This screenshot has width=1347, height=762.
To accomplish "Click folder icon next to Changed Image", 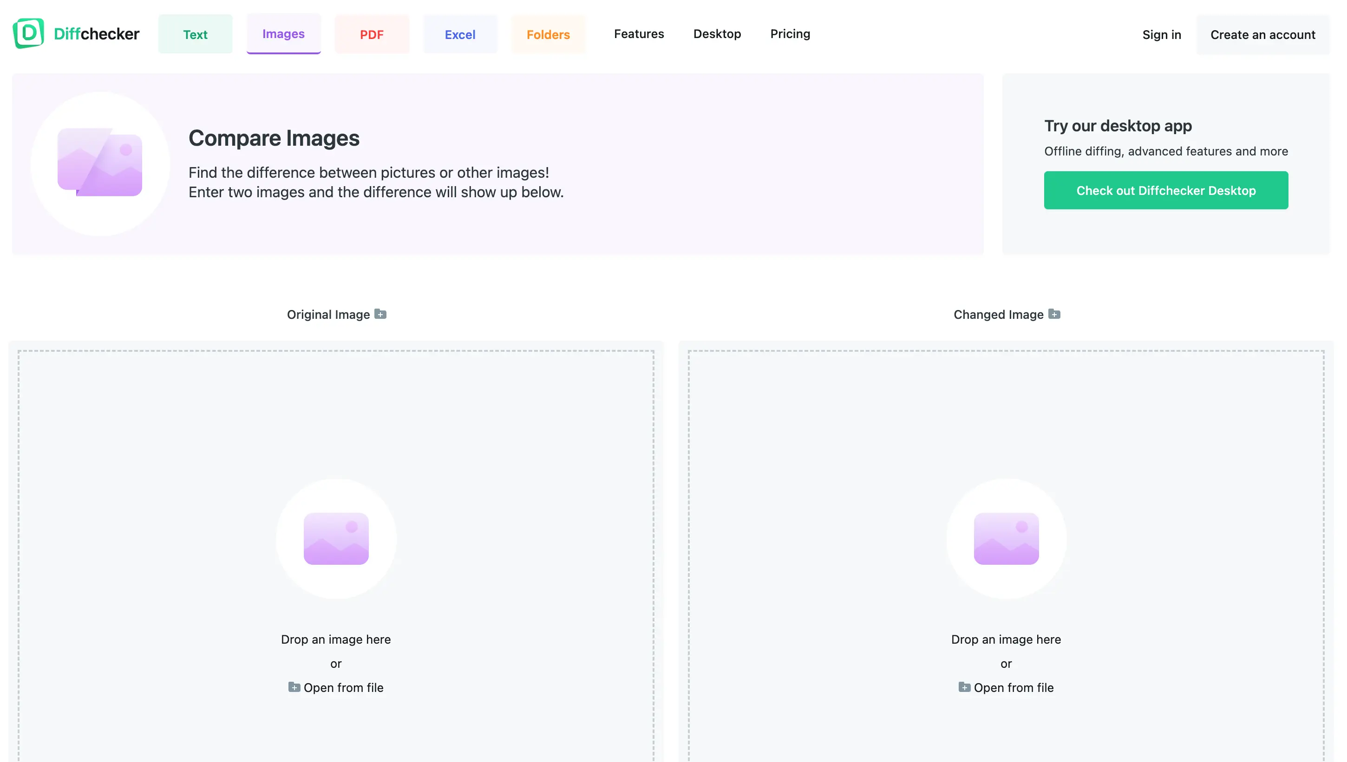I will [x=1054, y=314].
